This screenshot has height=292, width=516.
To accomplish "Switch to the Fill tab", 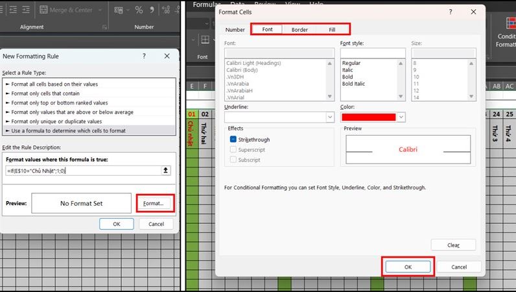I will click(332, 30).
